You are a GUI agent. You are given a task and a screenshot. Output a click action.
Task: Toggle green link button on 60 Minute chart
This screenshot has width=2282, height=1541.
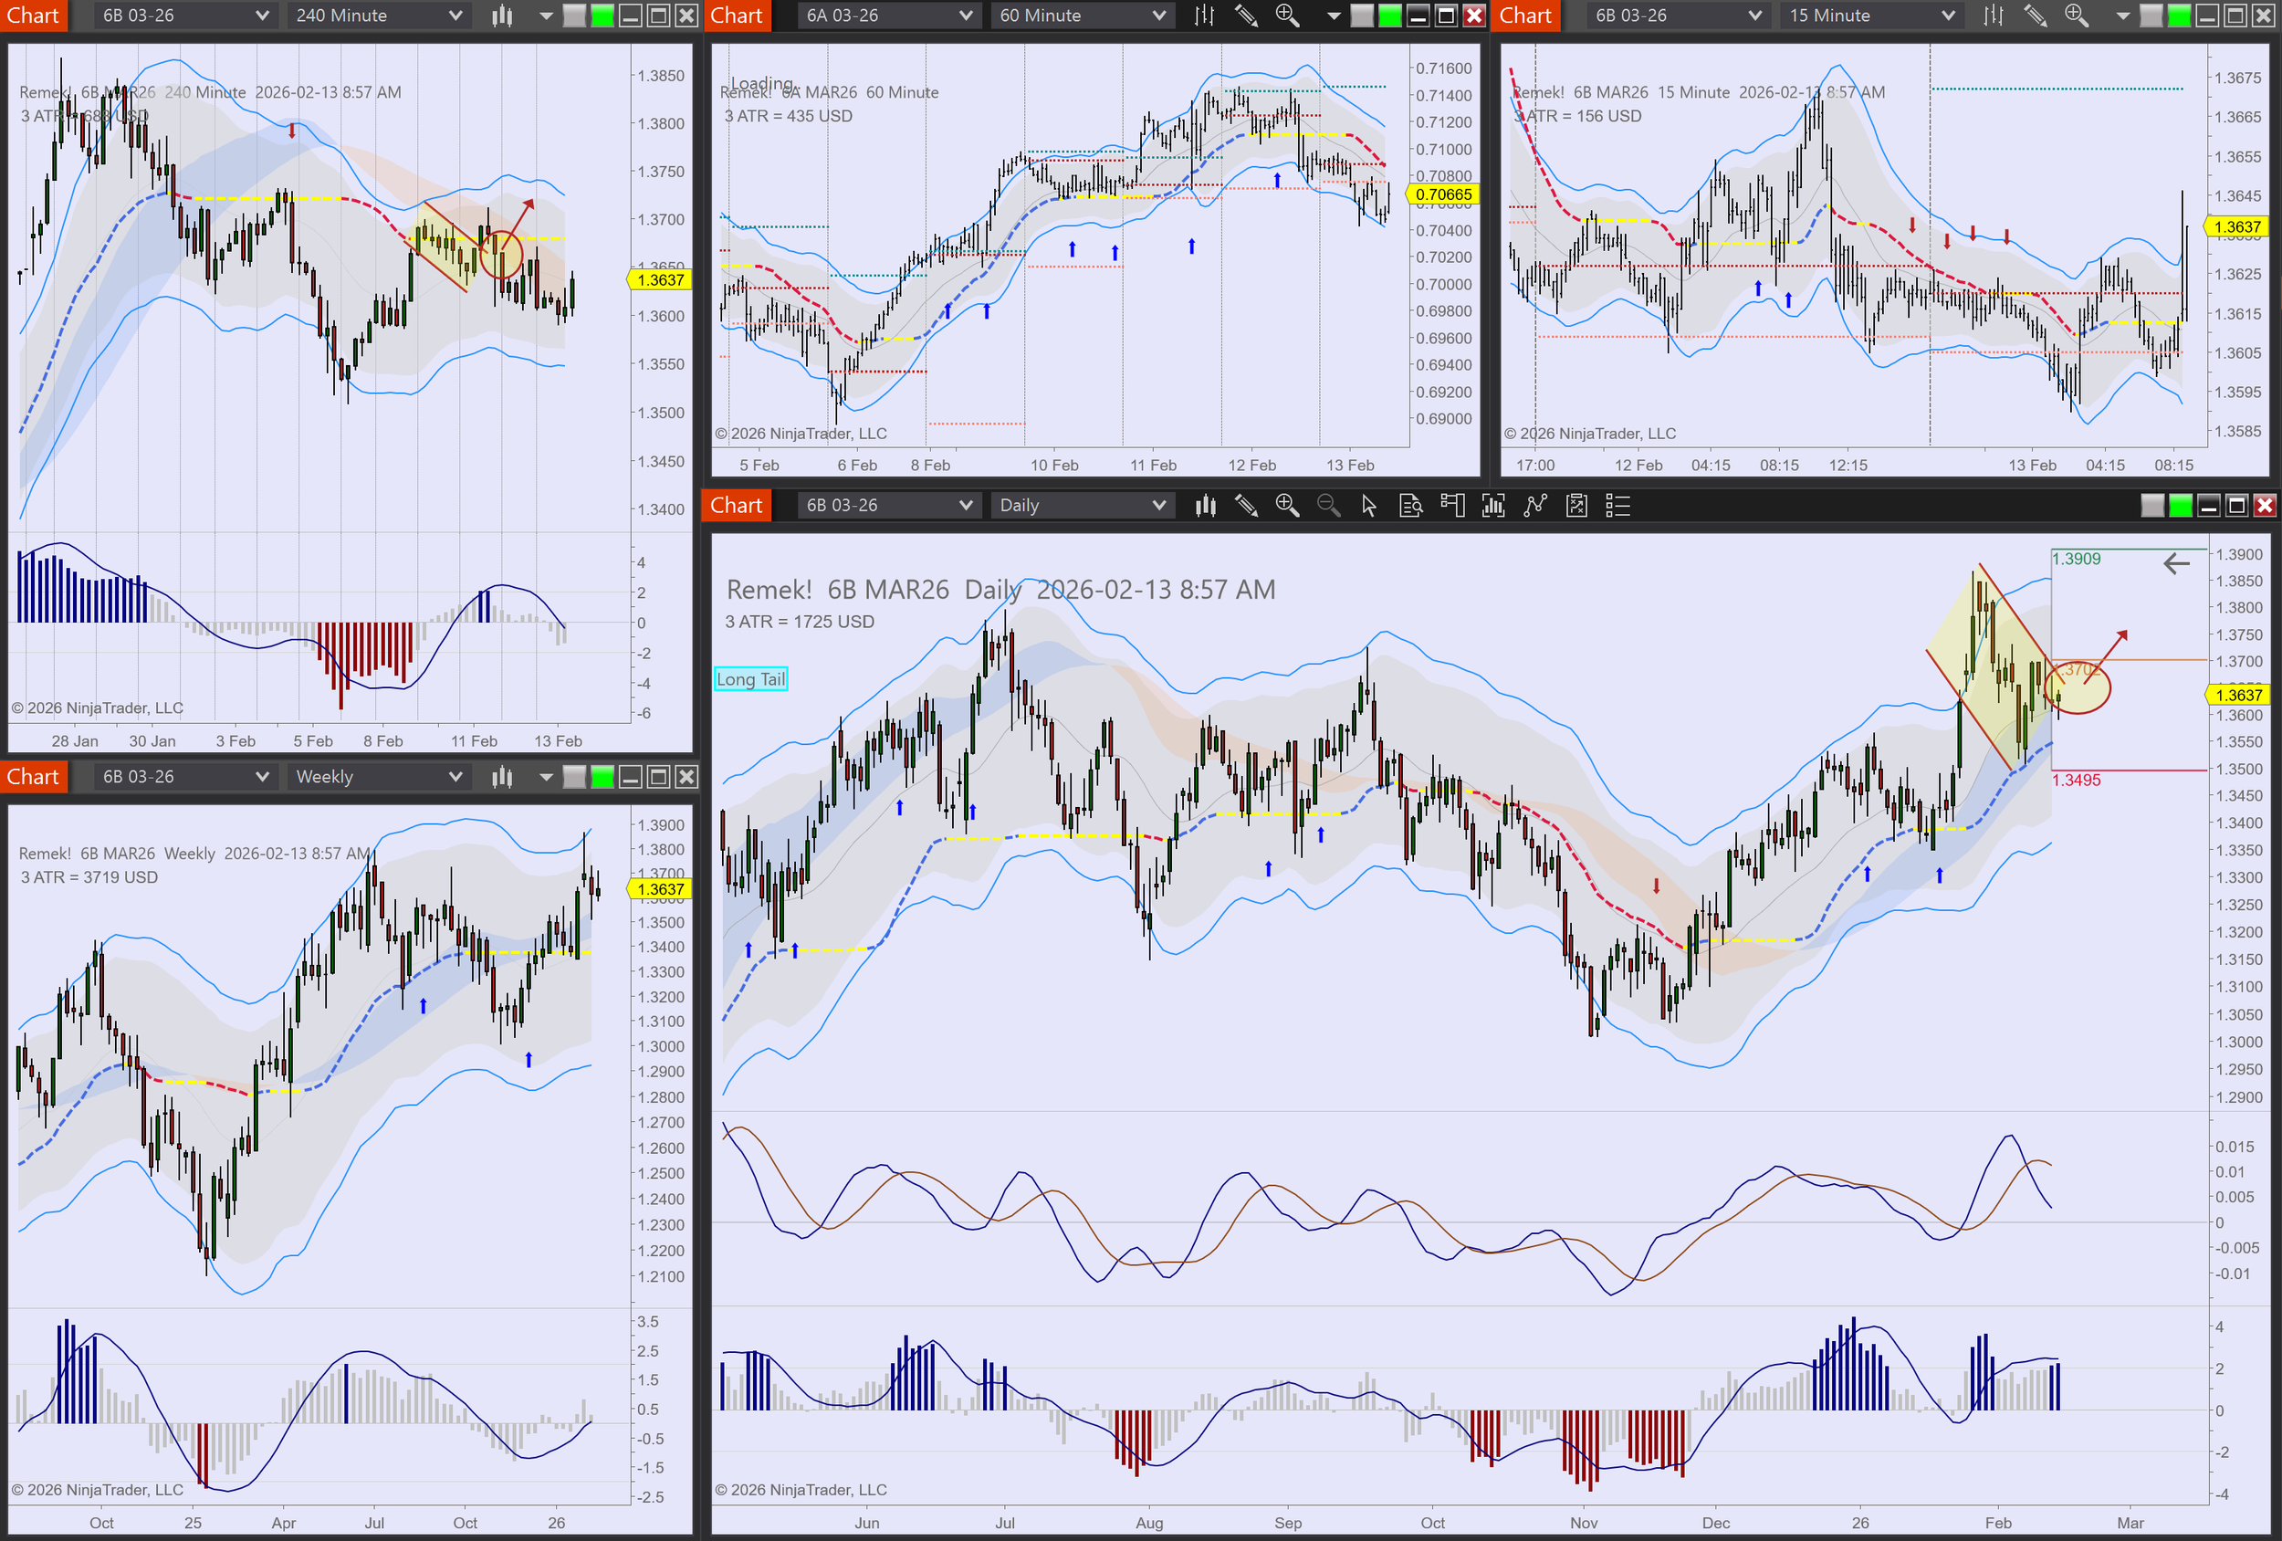tap(1389, 15)
